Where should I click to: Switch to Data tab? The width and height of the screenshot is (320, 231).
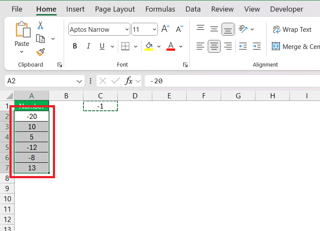[193, 9]
